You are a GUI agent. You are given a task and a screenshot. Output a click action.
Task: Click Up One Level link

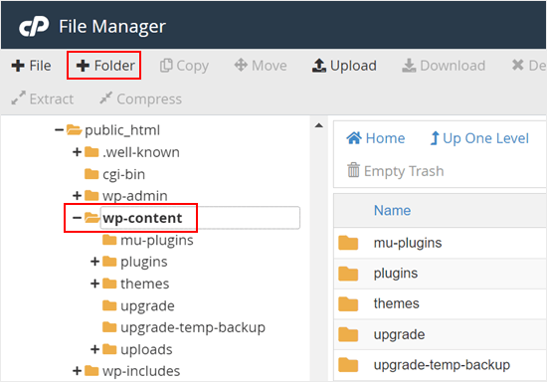(x=479, y=138)
